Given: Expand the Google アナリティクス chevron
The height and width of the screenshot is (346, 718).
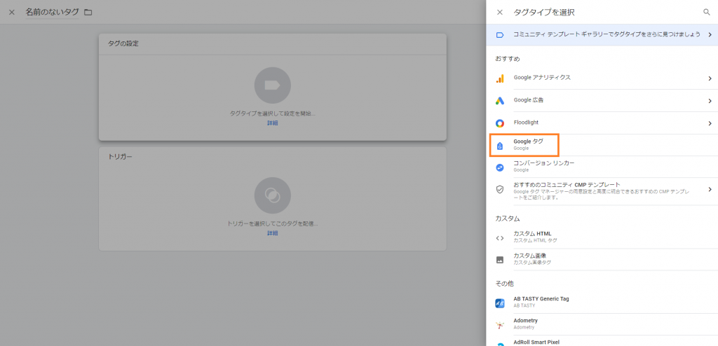Looking at the screenshot, I should click(x=710, y=78).
